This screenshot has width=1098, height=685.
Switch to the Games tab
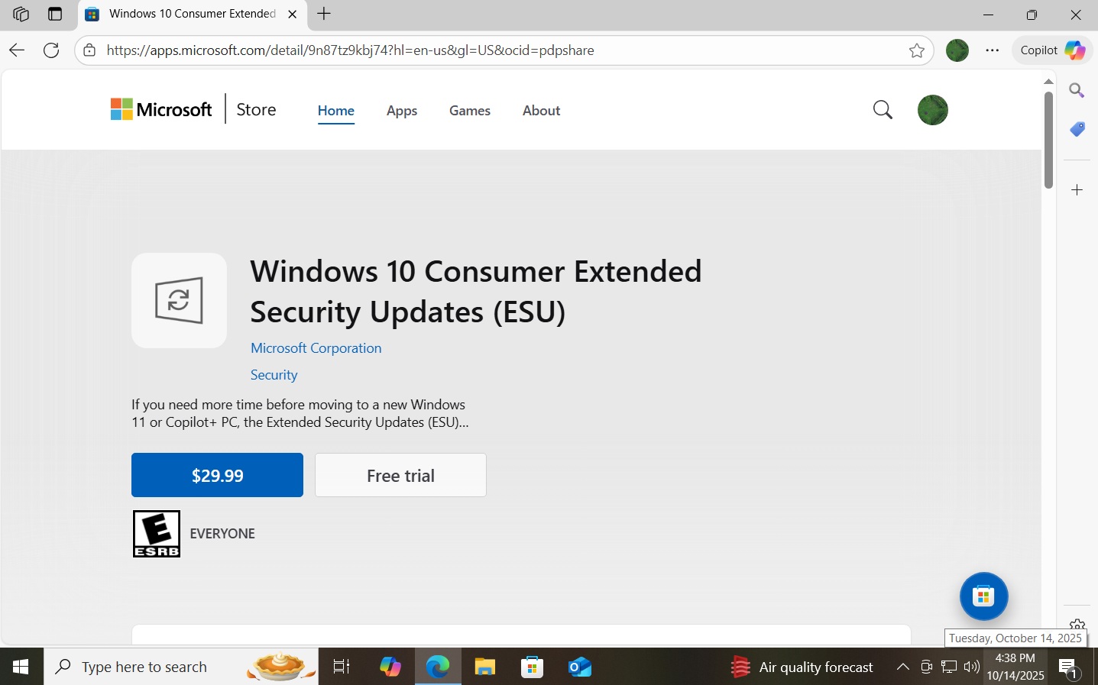(x=470, y=111)
